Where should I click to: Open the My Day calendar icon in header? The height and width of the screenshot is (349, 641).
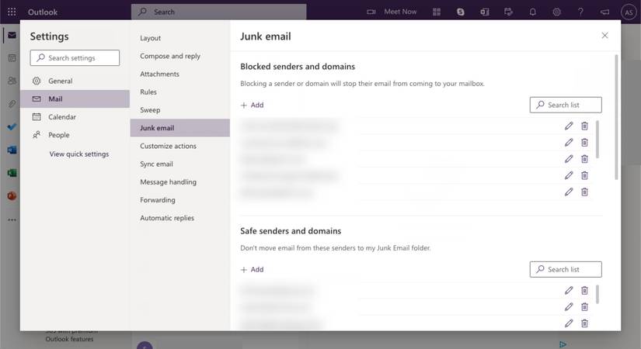[x=509, y=12]
